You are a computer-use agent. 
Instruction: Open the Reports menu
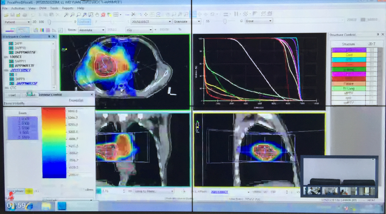point(68,8)
